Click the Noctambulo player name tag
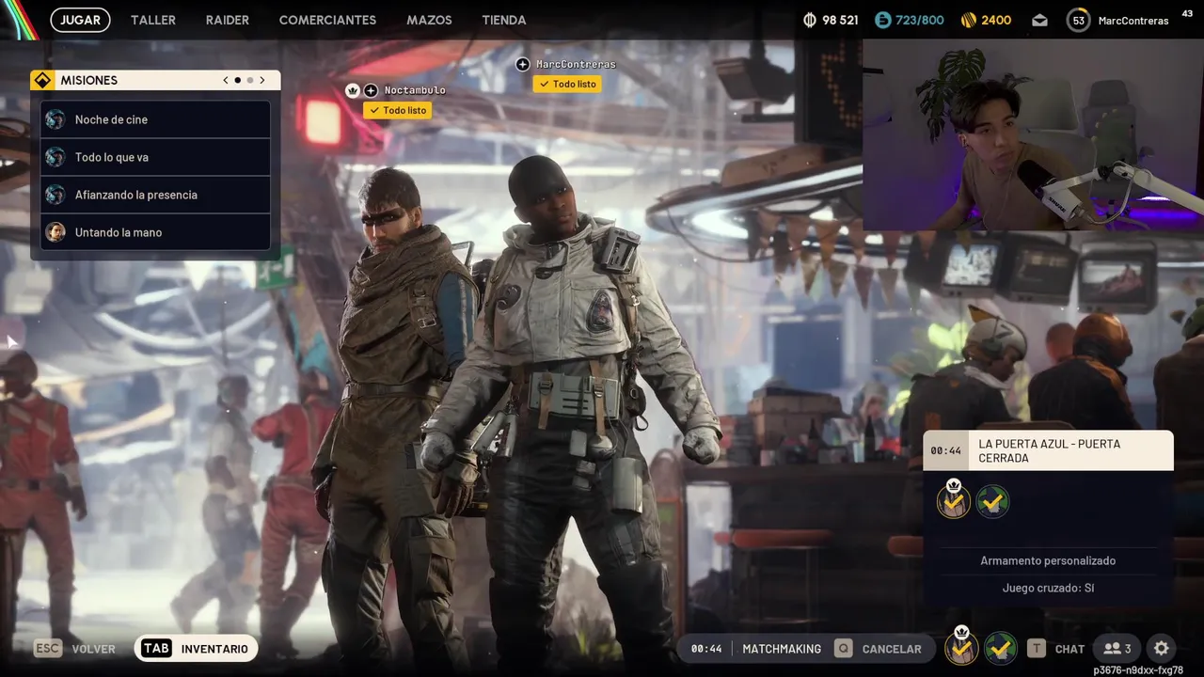The height and width of the screenshot is (677, 1204). coord(415,90)
